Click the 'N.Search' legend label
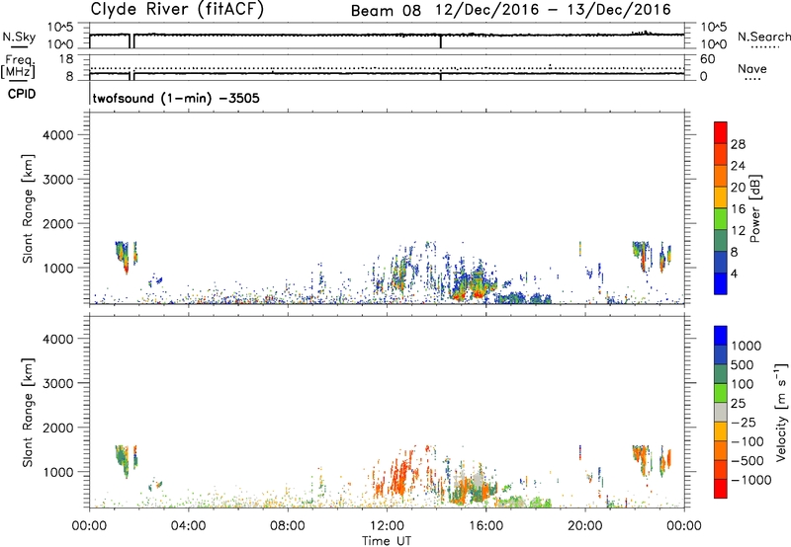The height and width of the screenshot is (547, 791). [763, 37]
